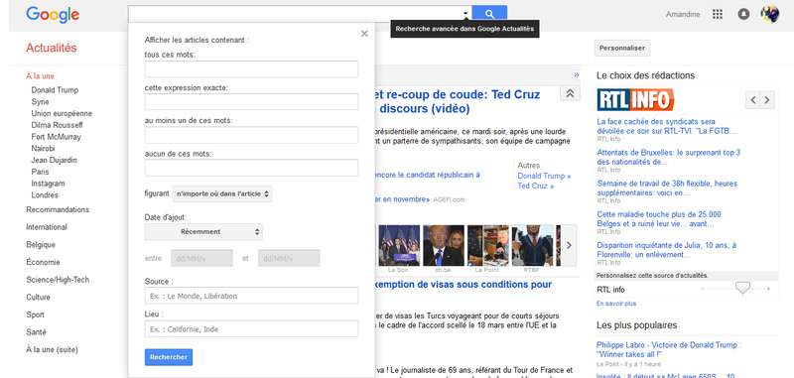This screenshot has height=378, width=794.
Task: Click the Amandine account name
Action: click(683, 15)
